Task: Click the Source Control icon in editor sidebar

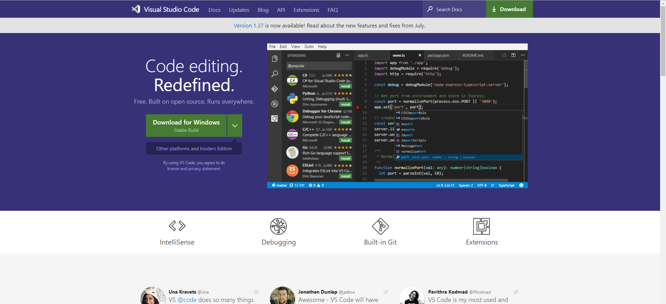Action: point(275,89)
